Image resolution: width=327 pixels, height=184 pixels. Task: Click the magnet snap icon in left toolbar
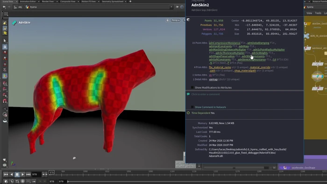point(5,101)
